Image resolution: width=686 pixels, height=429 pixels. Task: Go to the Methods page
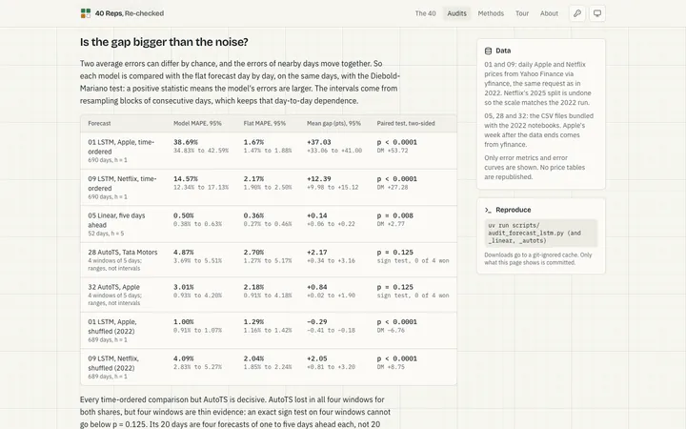[491, 13]
